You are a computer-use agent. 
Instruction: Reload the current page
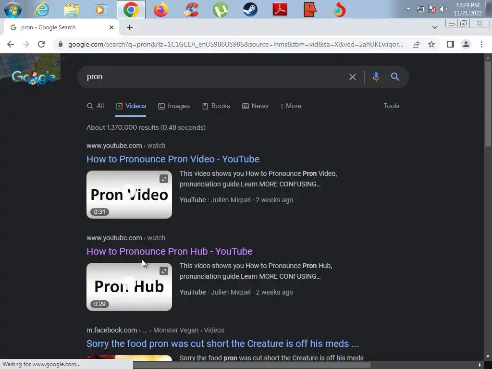[x=41, y=44]
